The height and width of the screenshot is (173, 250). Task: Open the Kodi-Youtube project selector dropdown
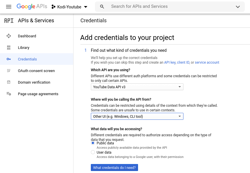69,7
